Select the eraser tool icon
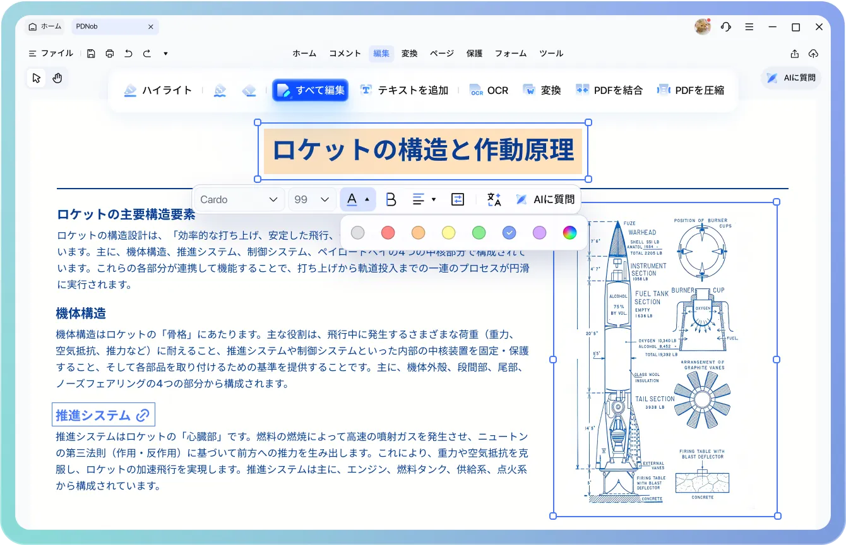This screenshot has height=545, width=846. [x=249, y=90]
